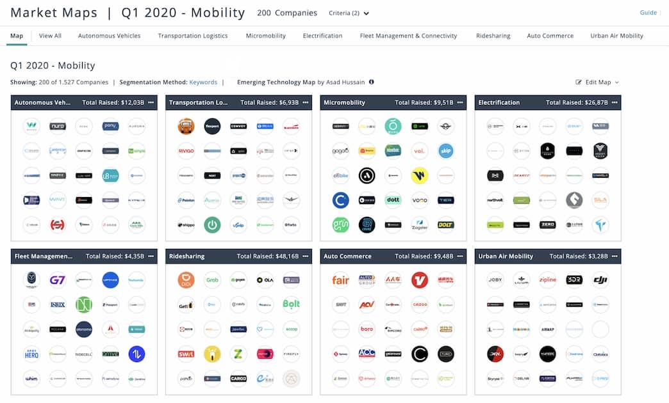This screenshot has height=403, width=669.
Task: Click the blue skip logo
Action: [446, 151]
